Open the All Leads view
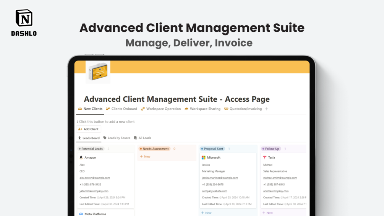 [142, 138]
